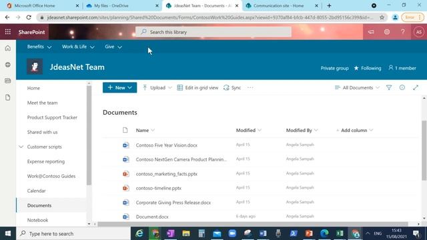Expand content with the full-screen arrows icon
This screenshot has width=427, height=240.
tap(415, 87)
